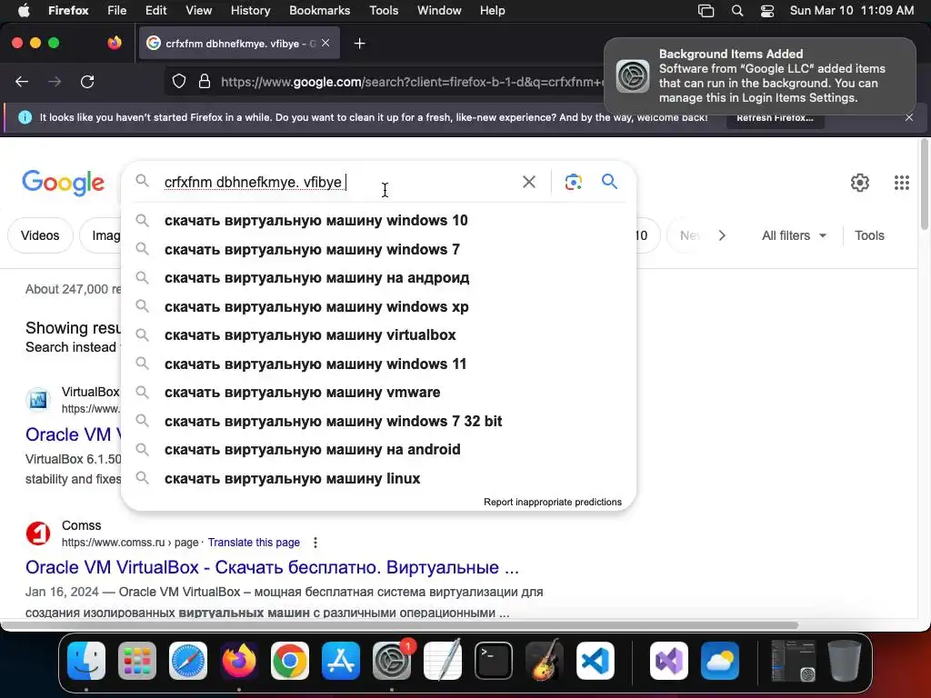Click Translate this page link
The height and width of the screenshot is (698, 931).
point(254,543)
